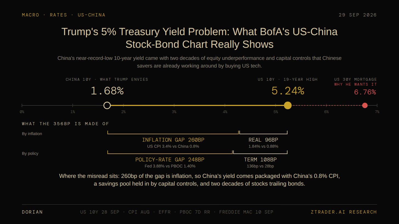Select the 1.68% China yield value
This screenshot has height=224, width=399.
[x=107, y=91]
